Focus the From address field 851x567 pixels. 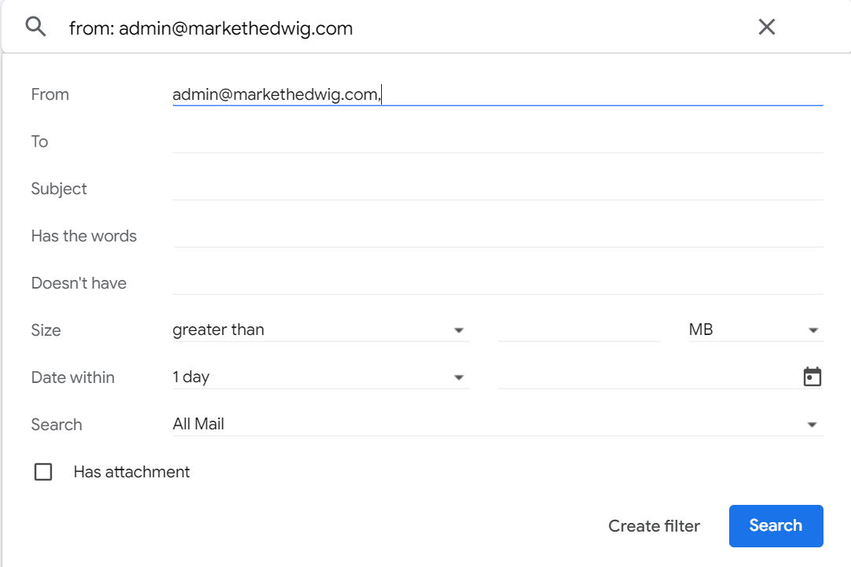497,94
